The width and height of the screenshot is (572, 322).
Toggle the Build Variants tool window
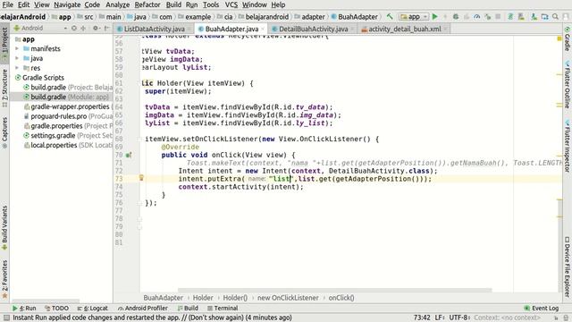[4, 227]
